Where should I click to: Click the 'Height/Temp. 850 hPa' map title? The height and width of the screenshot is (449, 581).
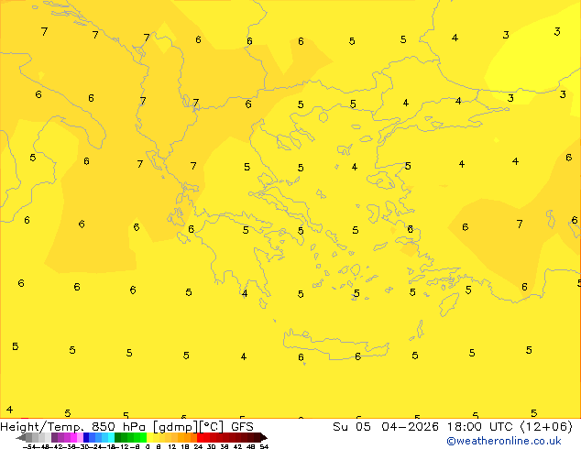pyautogui.click(x=73, y=427)
